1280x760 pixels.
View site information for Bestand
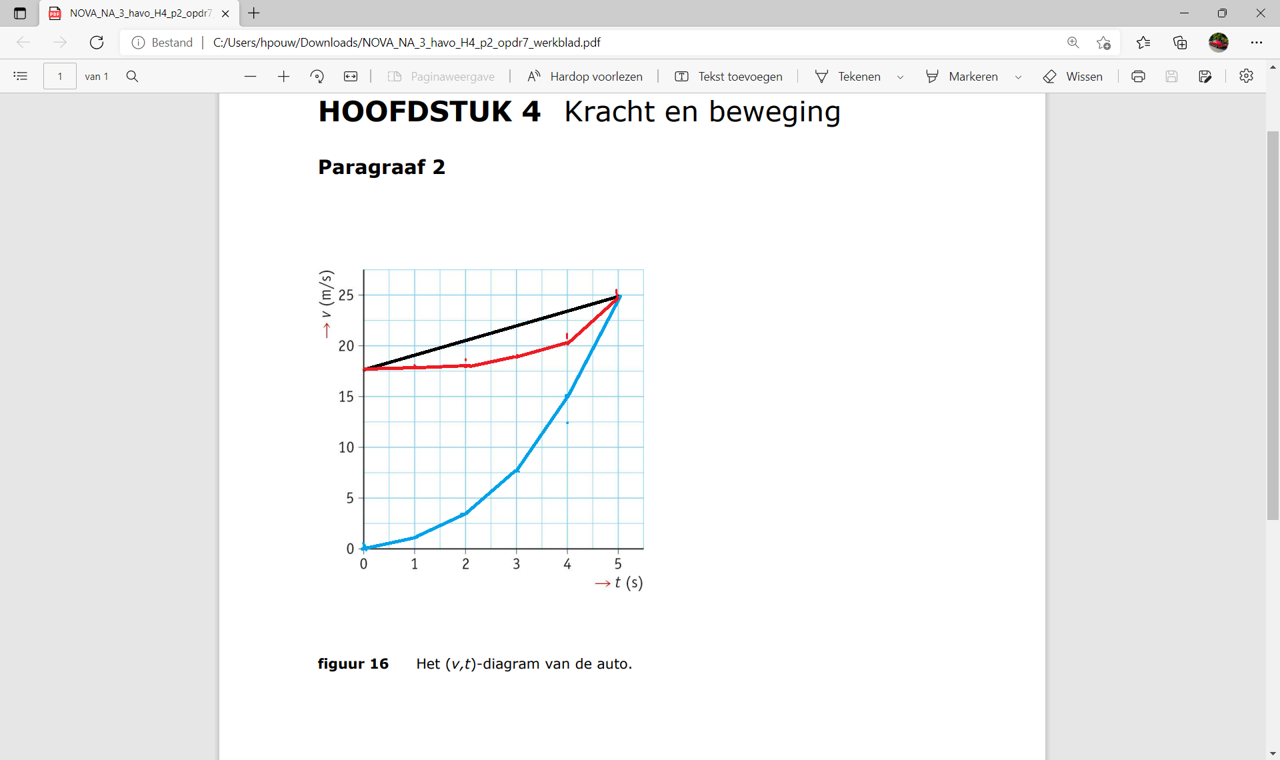163,43
